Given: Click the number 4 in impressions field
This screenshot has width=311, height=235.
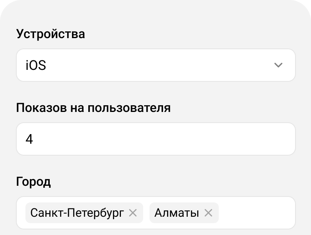Looking at the screenshot, I should (x=29, y=139).
